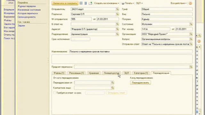Viewport: 205px width, 115px height.
Task: Click magnifier icon in Состояние field
Action: tap(191, 24)
